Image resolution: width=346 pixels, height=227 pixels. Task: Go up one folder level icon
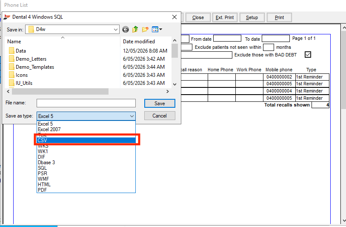[135, 29]
